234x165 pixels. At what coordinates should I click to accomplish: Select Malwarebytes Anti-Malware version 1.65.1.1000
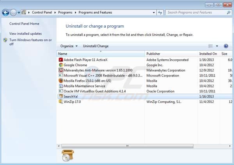click(145, 70)
